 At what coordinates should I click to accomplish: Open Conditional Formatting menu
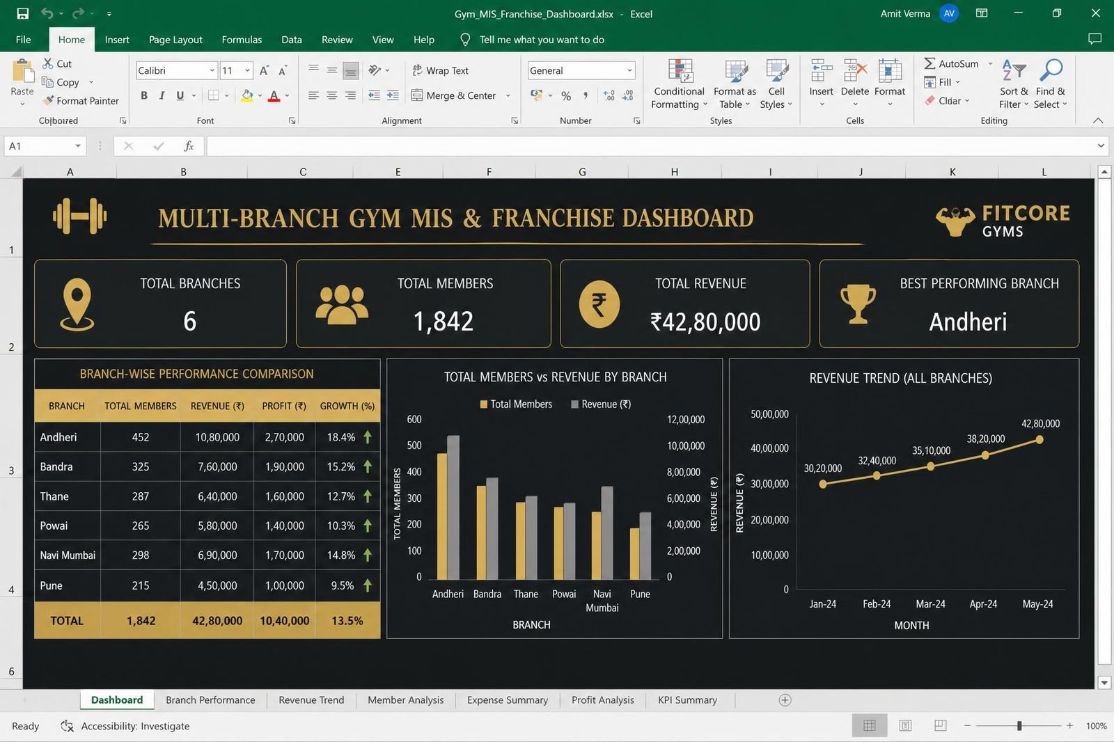pos(680,84)
